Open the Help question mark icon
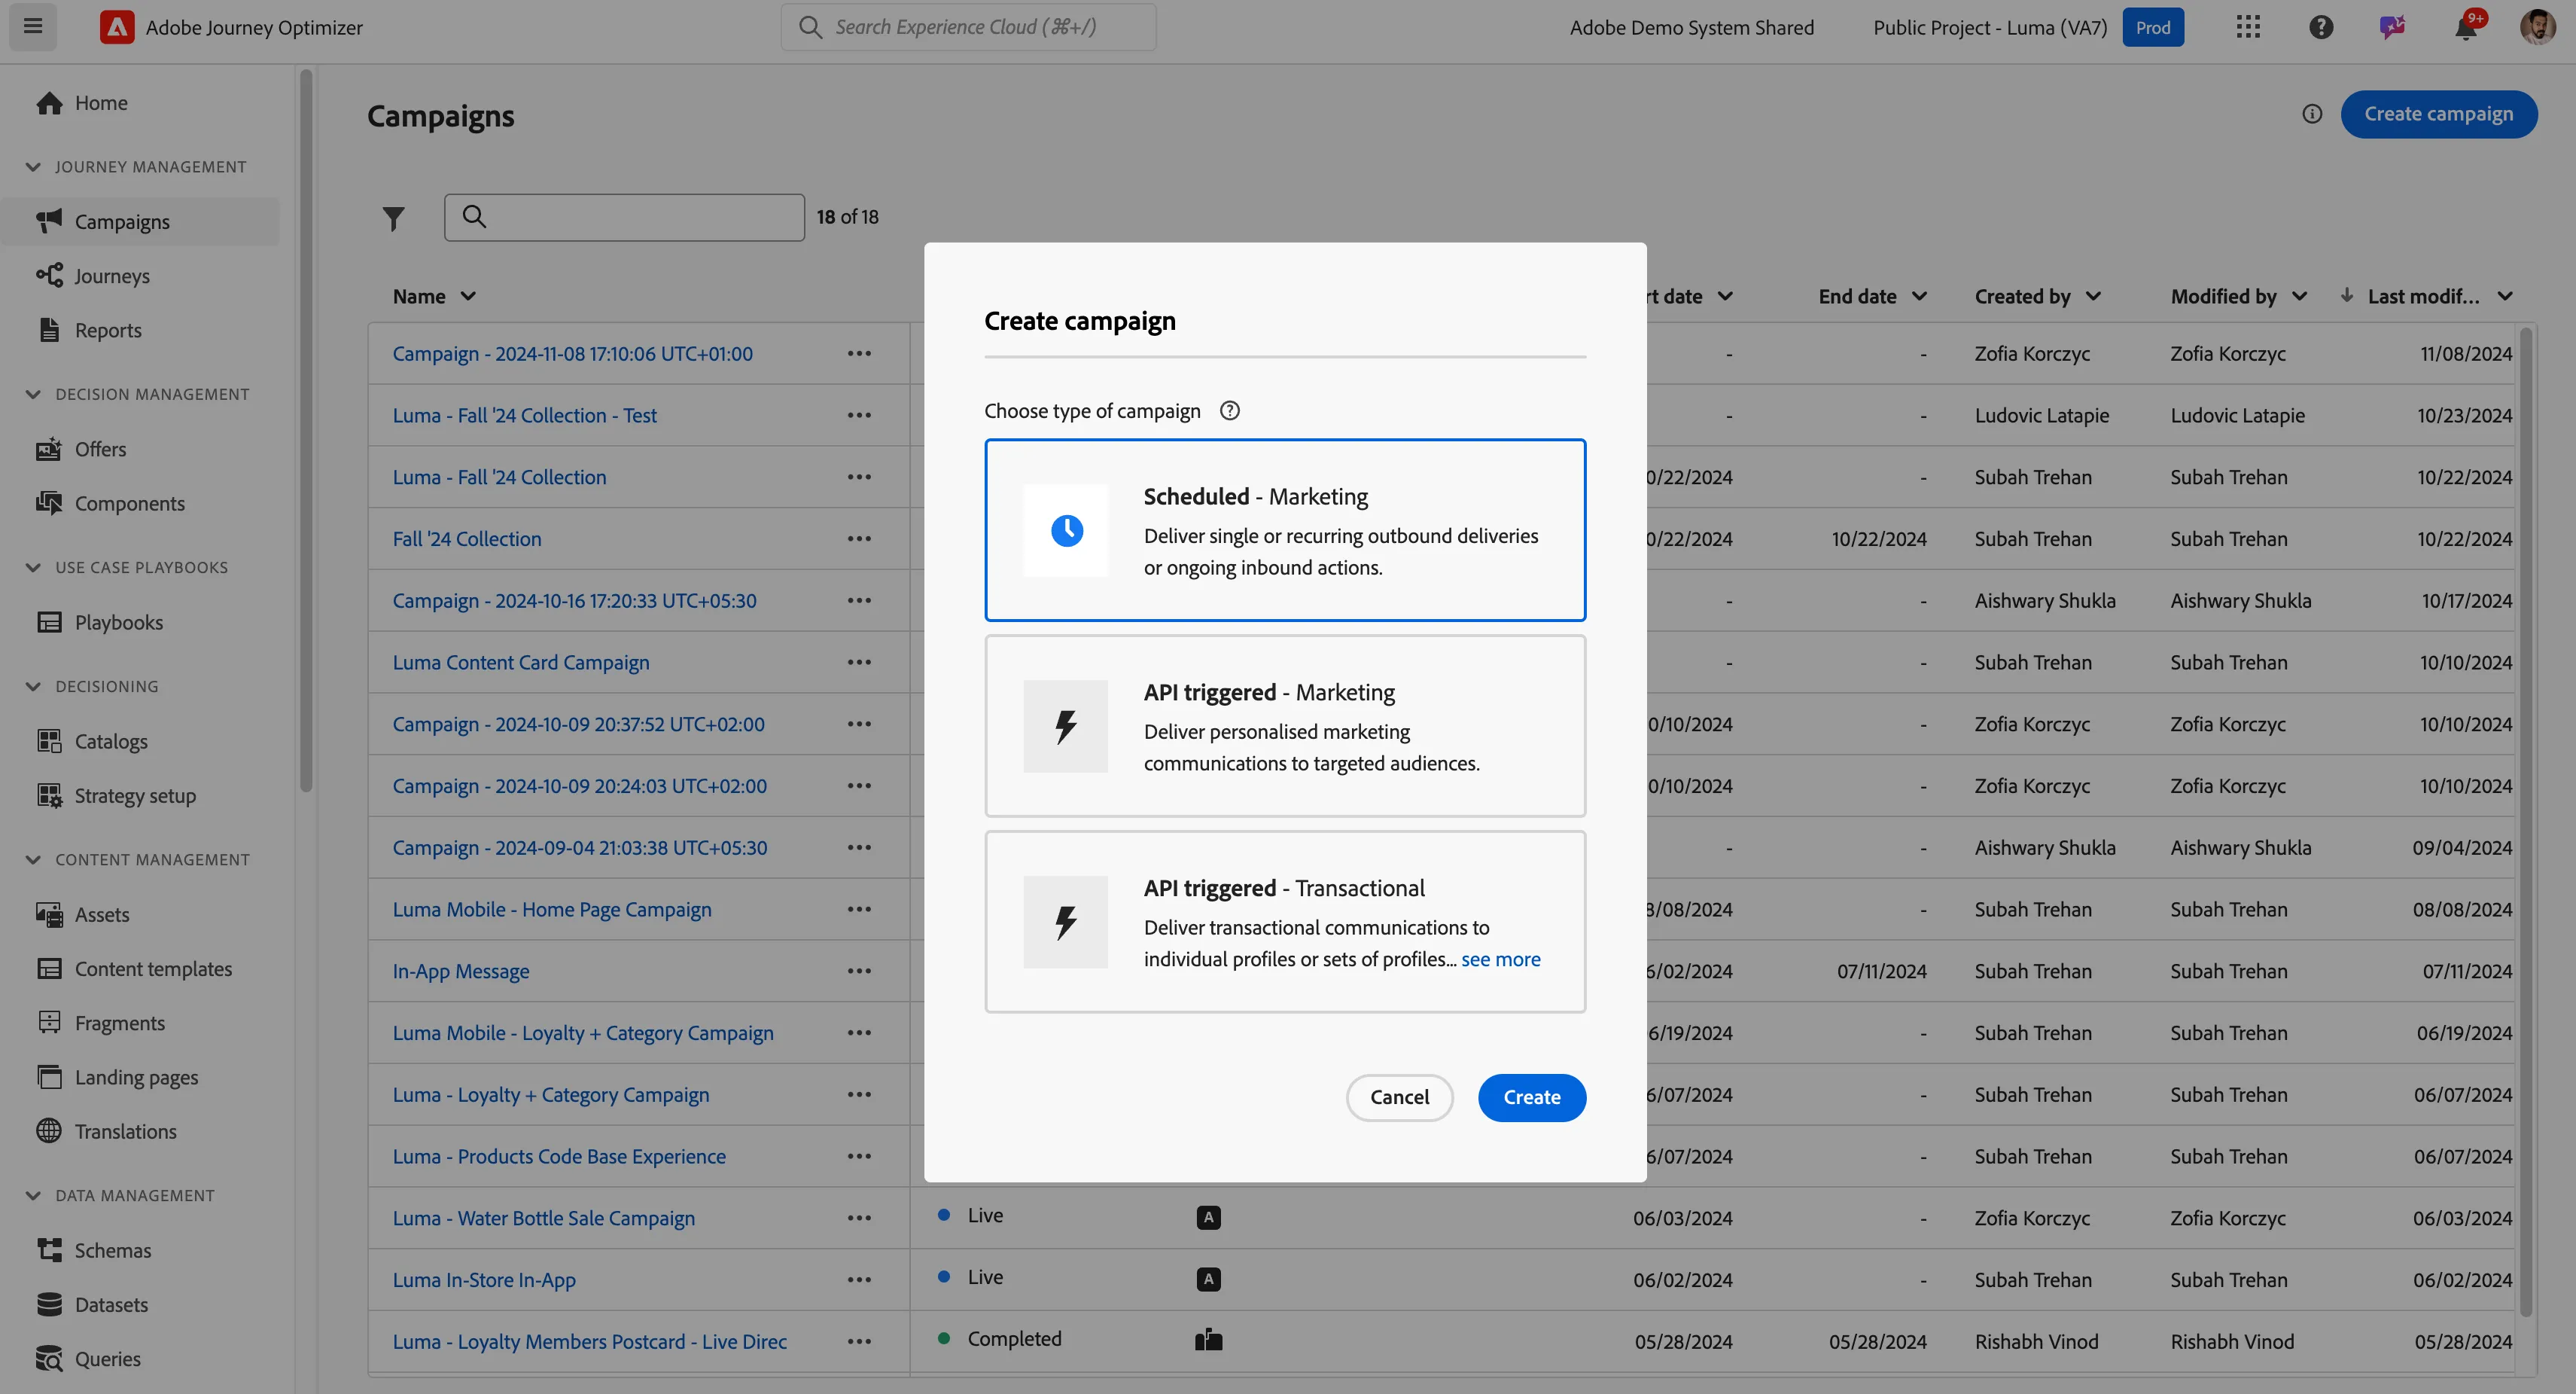This screenshot has height=1394, width=2576. pyautogui.click(x=2321, y=27)
